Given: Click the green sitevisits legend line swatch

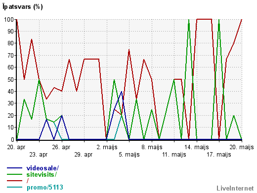Looking at the screenshot, I should (x=14, y=174).
